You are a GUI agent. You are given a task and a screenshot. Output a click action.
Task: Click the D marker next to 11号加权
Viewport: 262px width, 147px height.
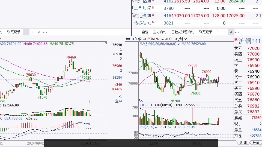(x=153, y=8)
